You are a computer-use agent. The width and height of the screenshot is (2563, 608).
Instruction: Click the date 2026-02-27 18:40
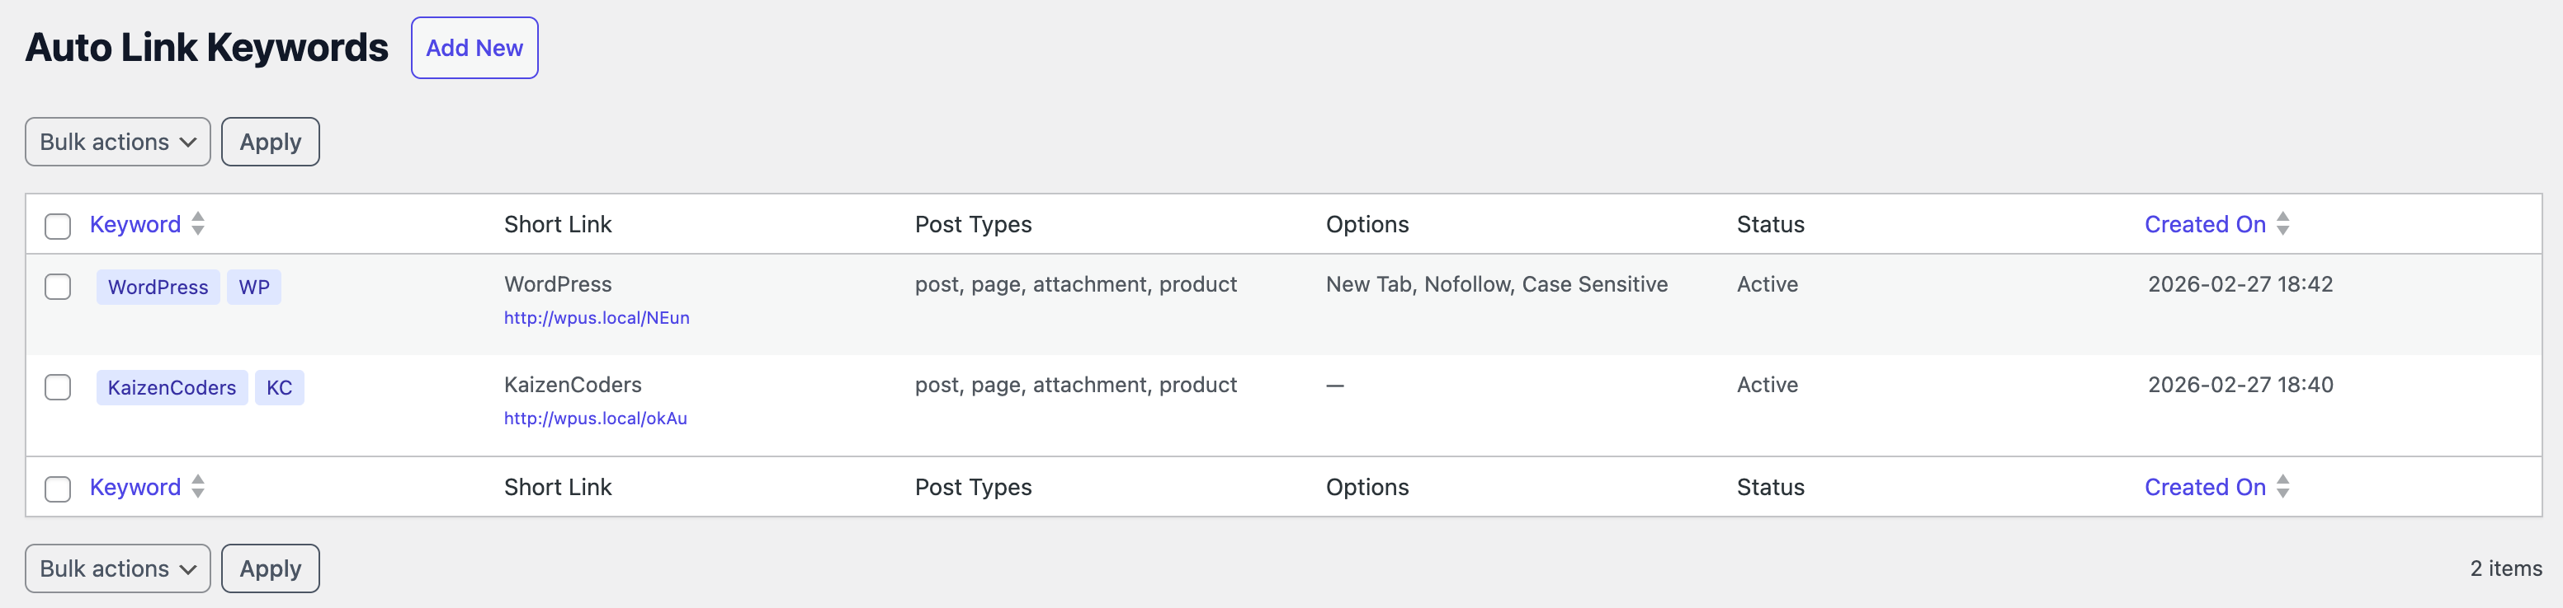tap(2240, 385)
